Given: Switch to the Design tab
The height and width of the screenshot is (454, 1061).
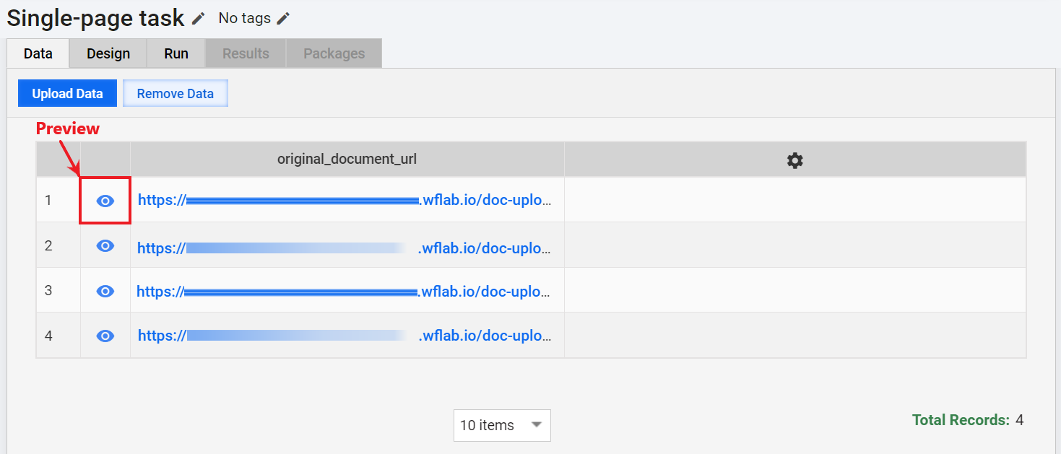Looking at the screenshot, I should click(x=108, y=53).
